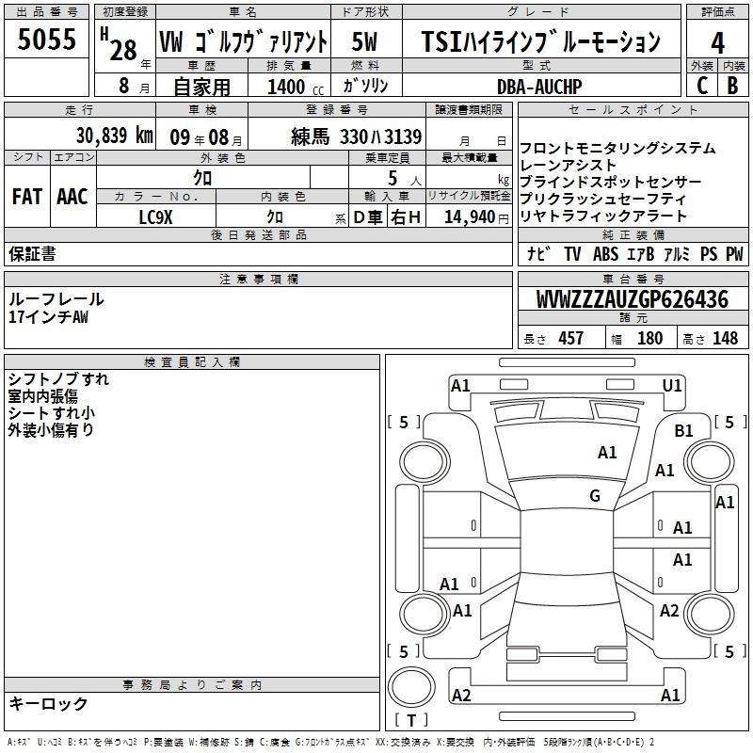Select the 30,839 km mileage value
The width and height of the screenshot is (753, 753).
tap(114, 136)
